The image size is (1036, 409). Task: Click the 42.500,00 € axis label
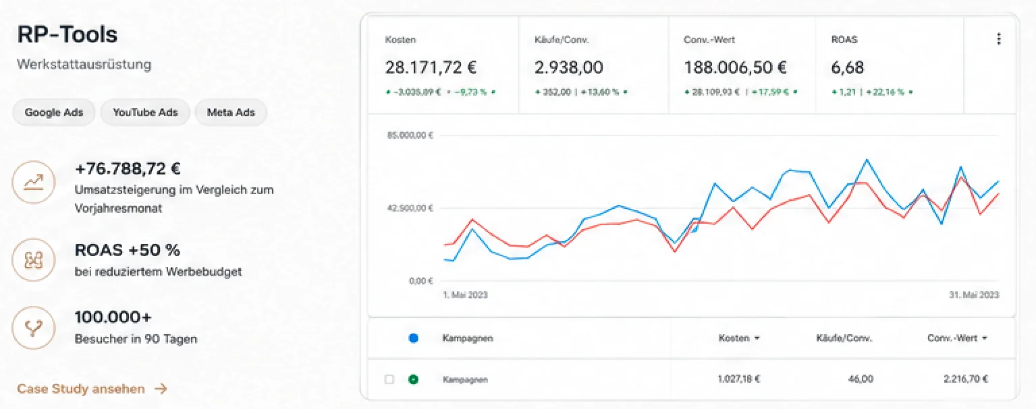[x=410, y=208]
